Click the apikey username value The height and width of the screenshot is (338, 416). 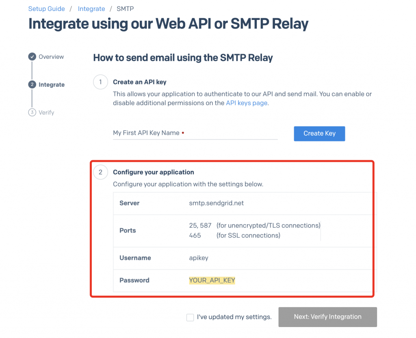(199, 258)
